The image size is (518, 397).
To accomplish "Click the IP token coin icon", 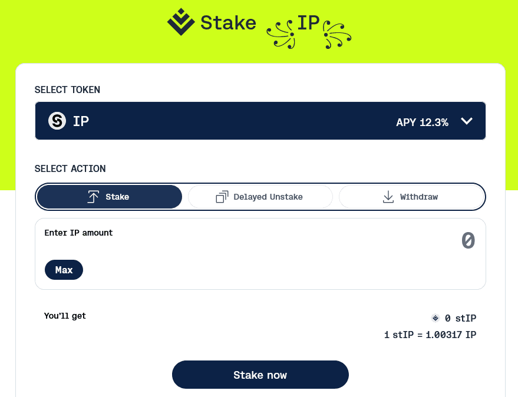I will tap(57, 121).
